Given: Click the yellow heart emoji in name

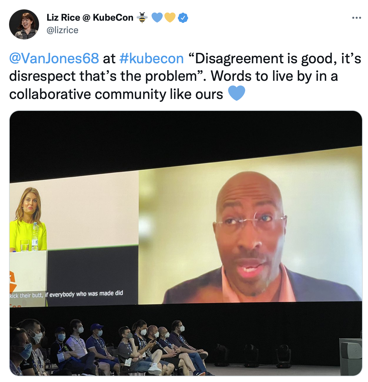Looking at the screenshot, I should (170, 18).
